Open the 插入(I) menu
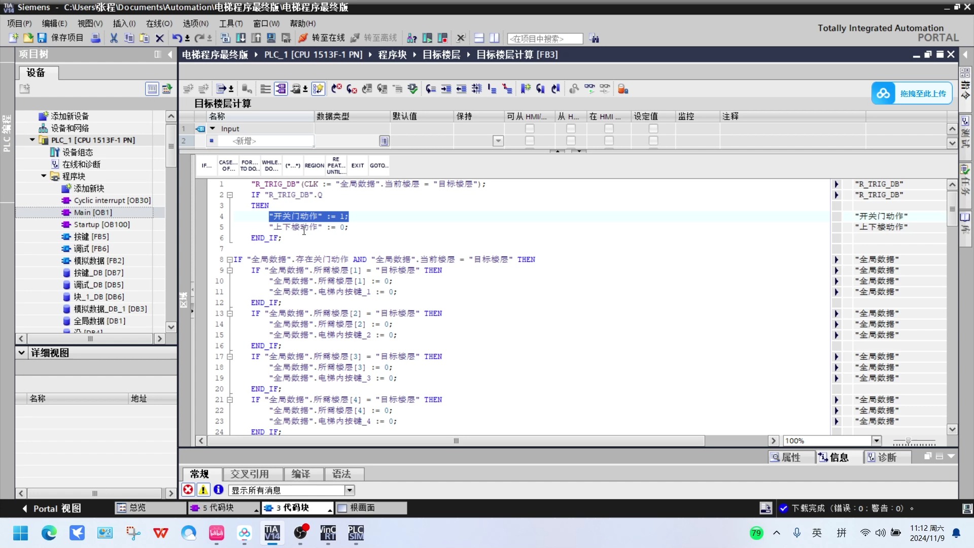This screenshot has width=974, height=548. [124, 23]
